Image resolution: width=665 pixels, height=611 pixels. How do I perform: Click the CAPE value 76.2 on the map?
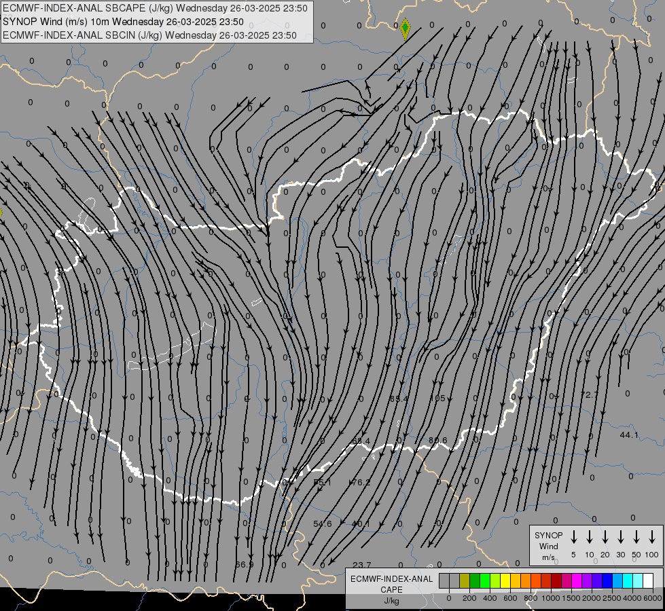pyautogui.click(x=361, y=483)
